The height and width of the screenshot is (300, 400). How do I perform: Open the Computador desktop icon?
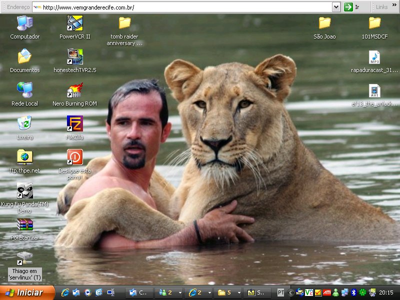tap(24, 23)
